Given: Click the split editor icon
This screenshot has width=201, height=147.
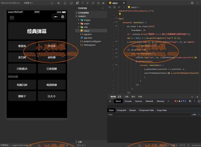Looking at the screenshot, I should pyautogui.click(x=192, y=3).
